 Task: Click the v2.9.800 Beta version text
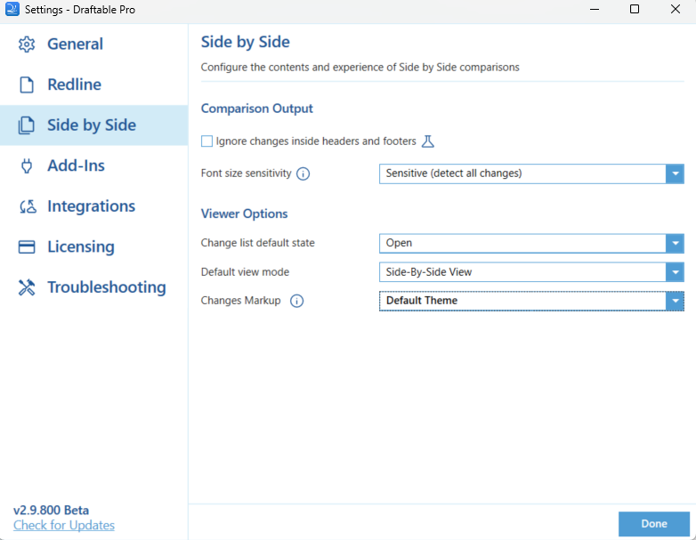(x=51, y=510)
